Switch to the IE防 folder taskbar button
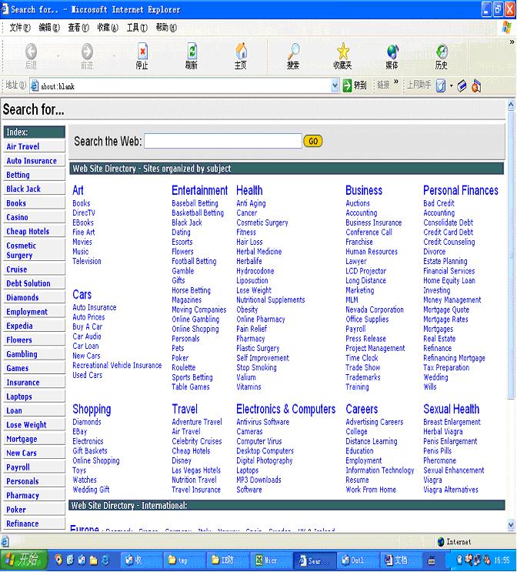Image resolution: width=517 pixels, height=572 pixels. coord(228,560)
